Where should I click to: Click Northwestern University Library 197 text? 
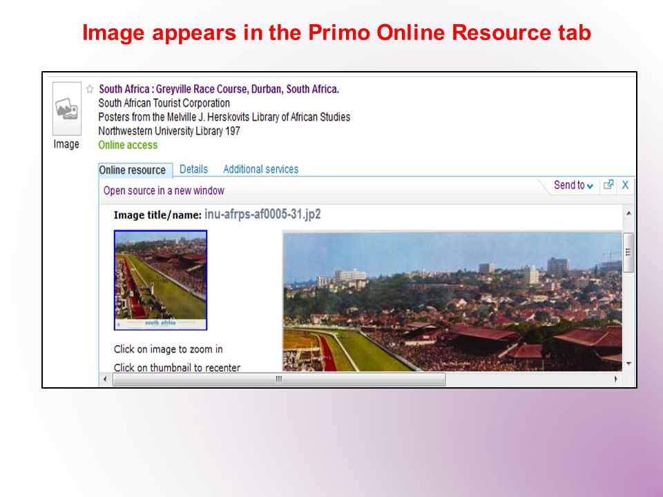point(169,131)
